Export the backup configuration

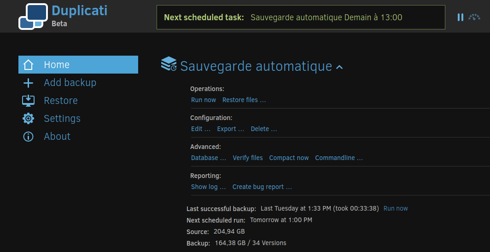(x=231, y=129)
